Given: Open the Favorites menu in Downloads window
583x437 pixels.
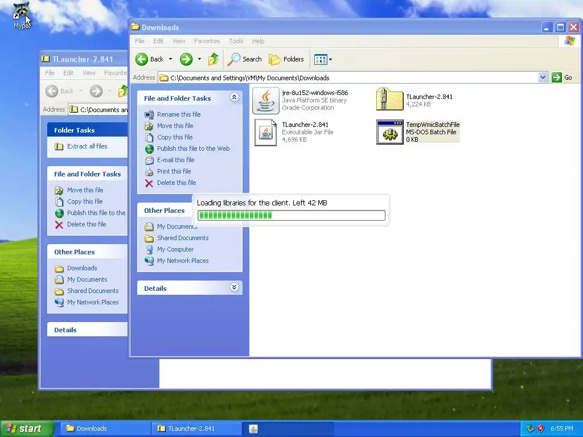Looking at the screenshot, I should tap(207, 41).
